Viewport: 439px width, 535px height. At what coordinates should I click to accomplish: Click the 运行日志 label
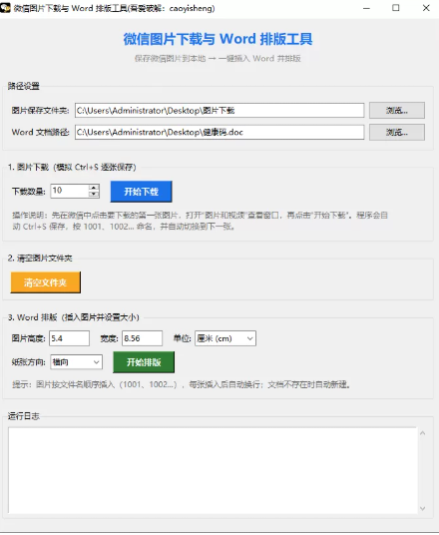(x=24, y=416)
